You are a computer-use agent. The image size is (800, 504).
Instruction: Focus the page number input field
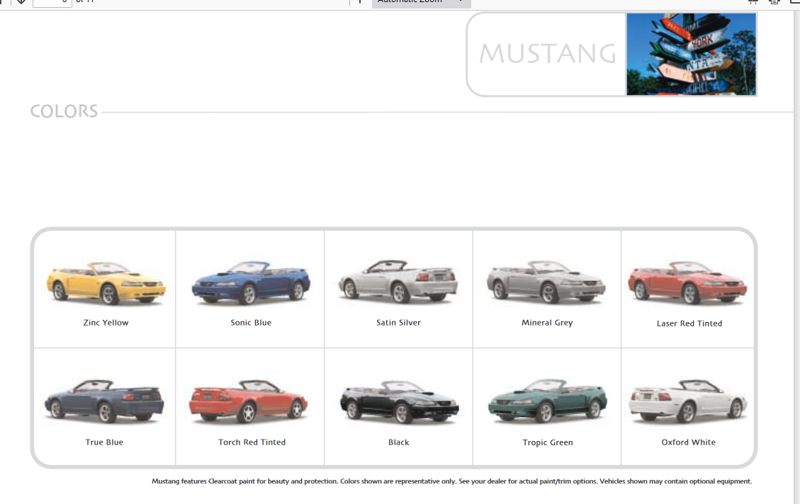52,3
